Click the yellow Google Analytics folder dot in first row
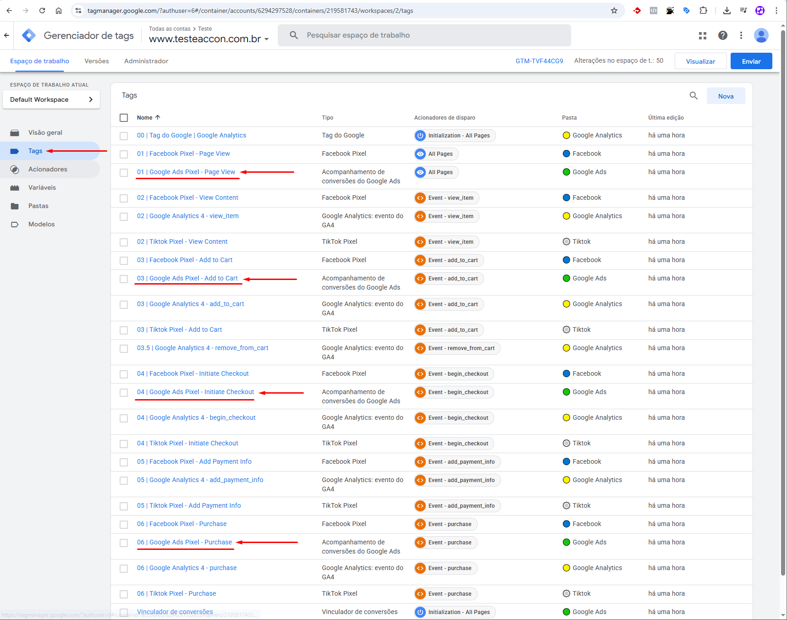The width and height of the screenshot is (787, 620). pos(566,135)
